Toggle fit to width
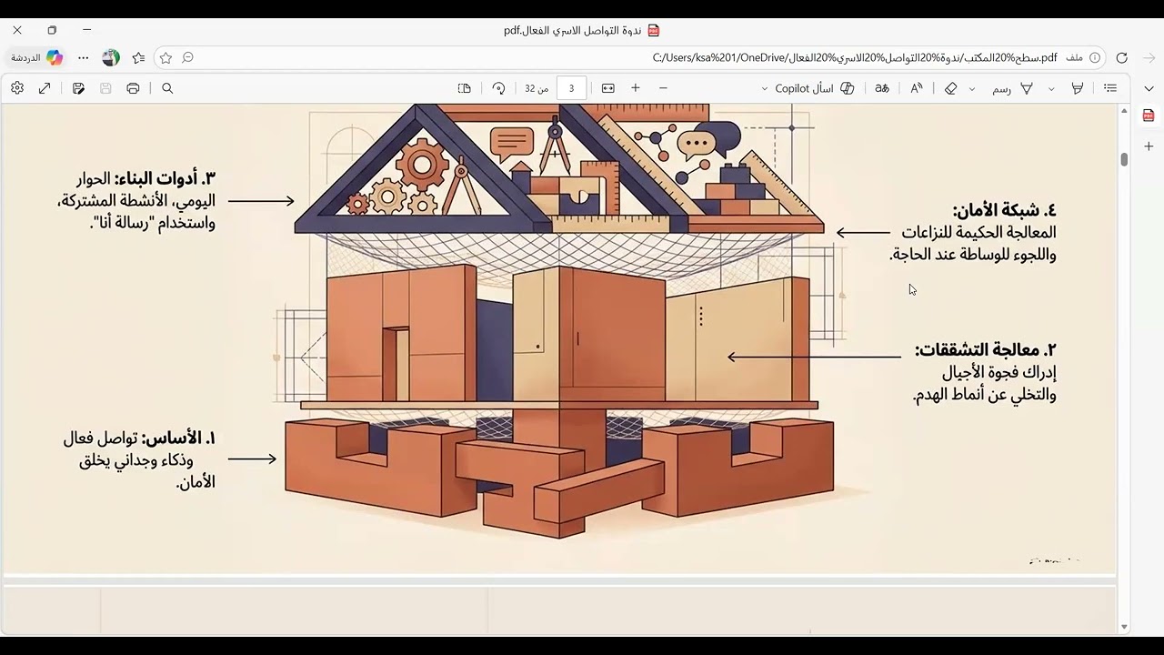Screen dimensions: 1164x655 [x=608, y=88]
